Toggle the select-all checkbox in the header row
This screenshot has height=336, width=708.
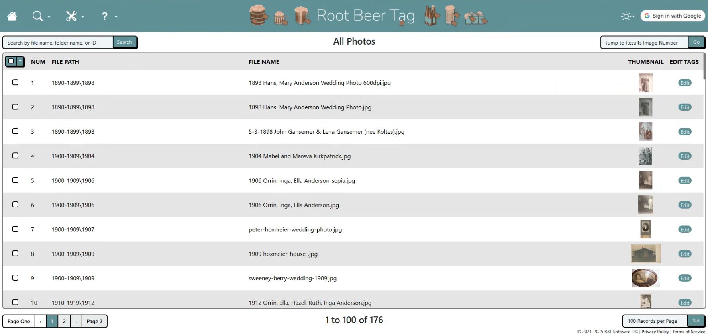point(11,61)
